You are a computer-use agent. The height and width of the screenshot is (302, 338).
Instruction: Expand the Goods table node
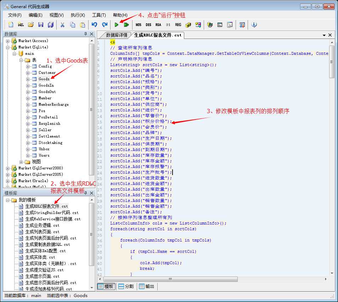pyautogui.click(x=28, y=79)
